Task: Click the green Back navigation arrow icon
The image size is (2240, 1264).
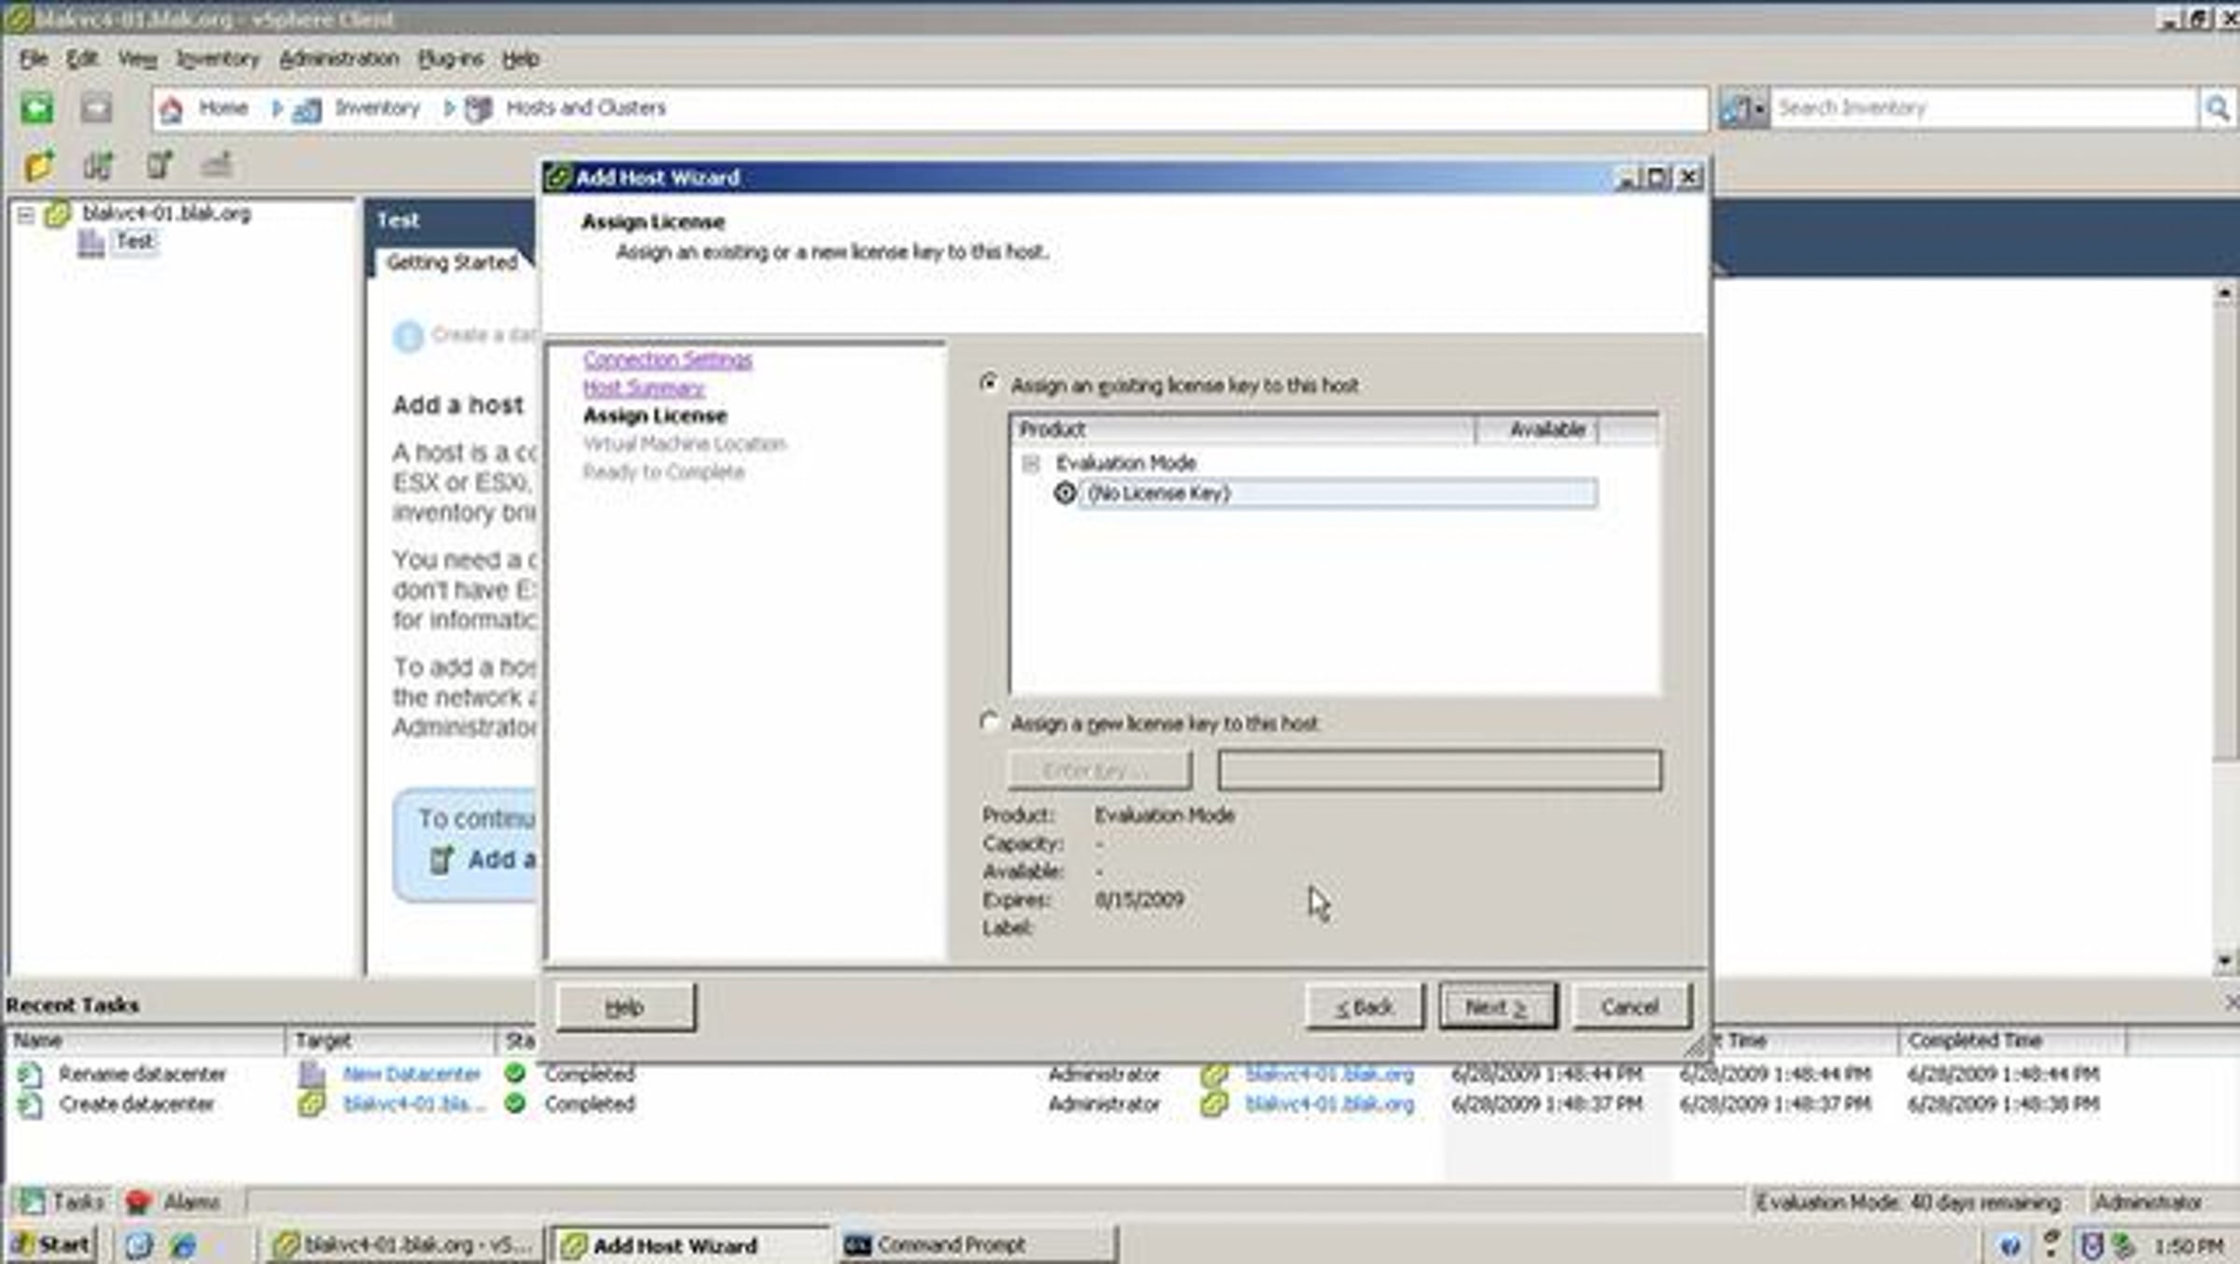Action: (37, 108)
